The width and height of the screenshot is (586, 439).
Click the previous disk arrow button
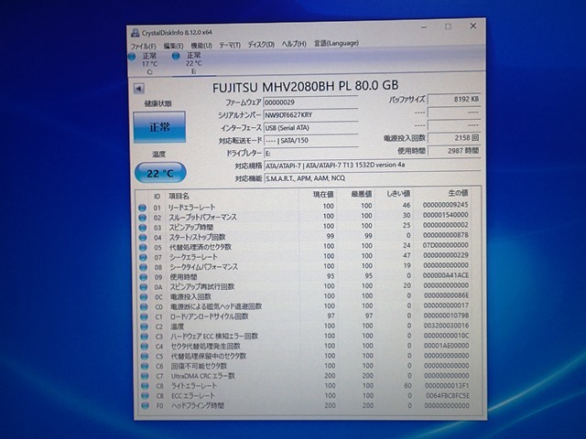click(138, 89)
